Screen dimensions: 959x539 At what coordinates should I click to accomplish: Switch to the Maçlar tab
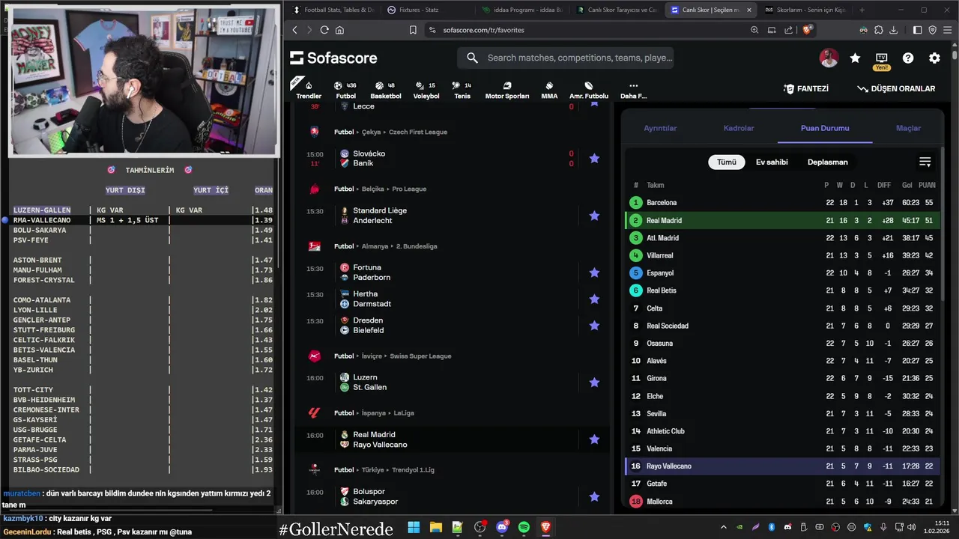(908, 128)
